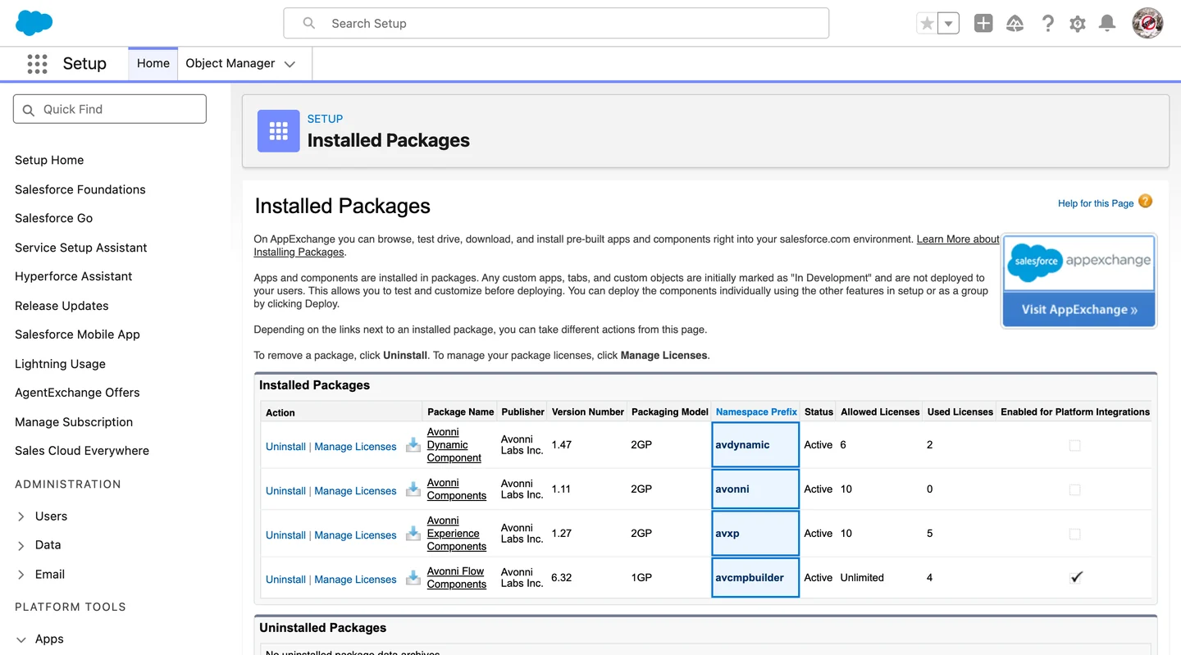Screen dimensions: 1181x655
Task: Toggle Platform Integrations checkbox for avdynamic
Action: (x=1075, y=446)
